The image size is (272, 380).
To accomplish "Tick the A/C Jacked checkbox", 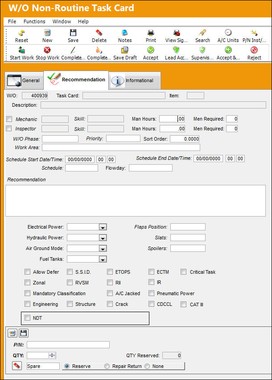I will tap(110, 293).
